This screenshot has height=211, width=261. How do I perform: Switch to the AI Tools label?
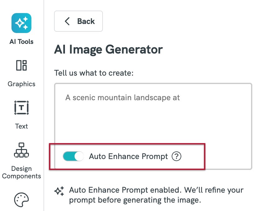tap(21, 41)
